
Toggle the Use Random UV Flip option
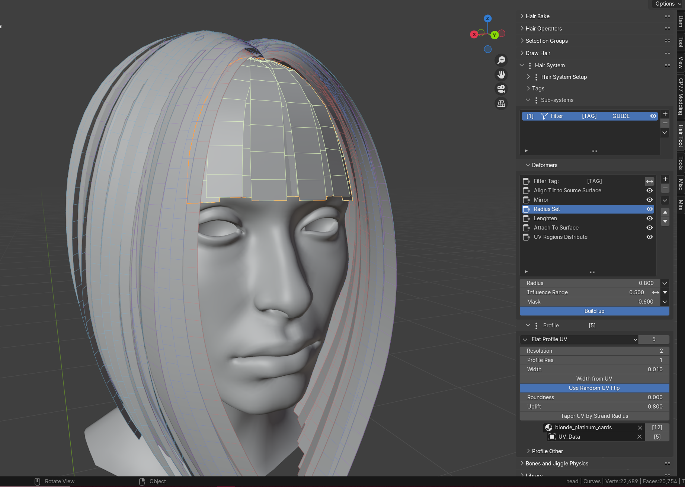[594, 388]
